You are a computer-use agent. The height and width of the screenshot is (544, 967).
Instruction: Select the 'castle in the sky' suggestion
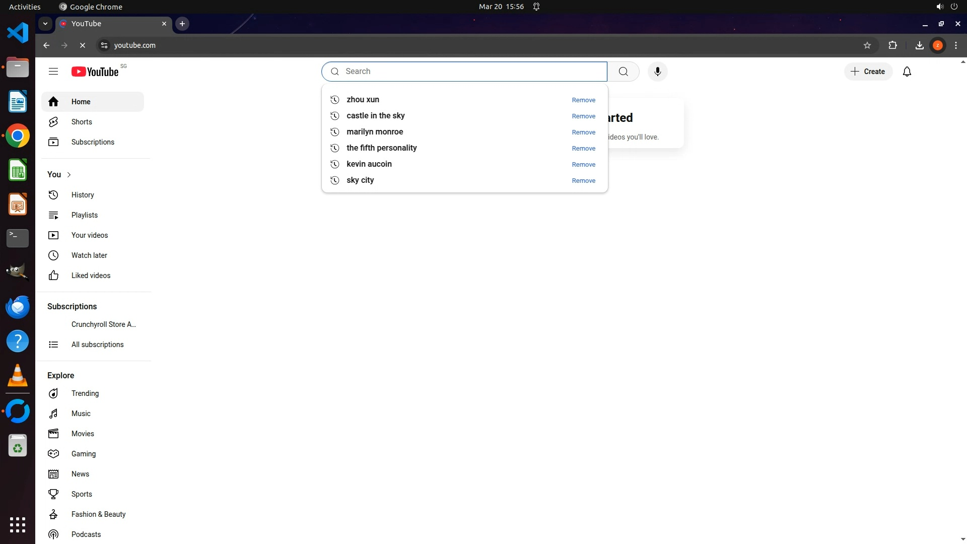coord(375,116)
